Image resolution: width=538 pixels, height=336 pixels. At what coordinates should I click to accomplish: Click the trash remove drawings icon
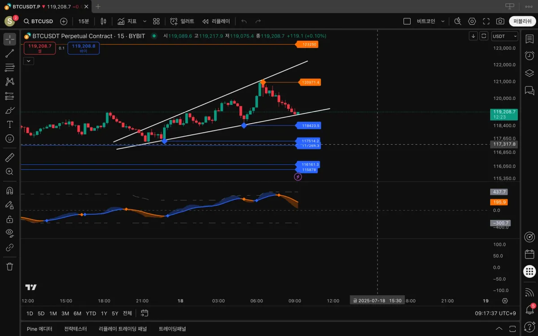(x=9, y=267)
